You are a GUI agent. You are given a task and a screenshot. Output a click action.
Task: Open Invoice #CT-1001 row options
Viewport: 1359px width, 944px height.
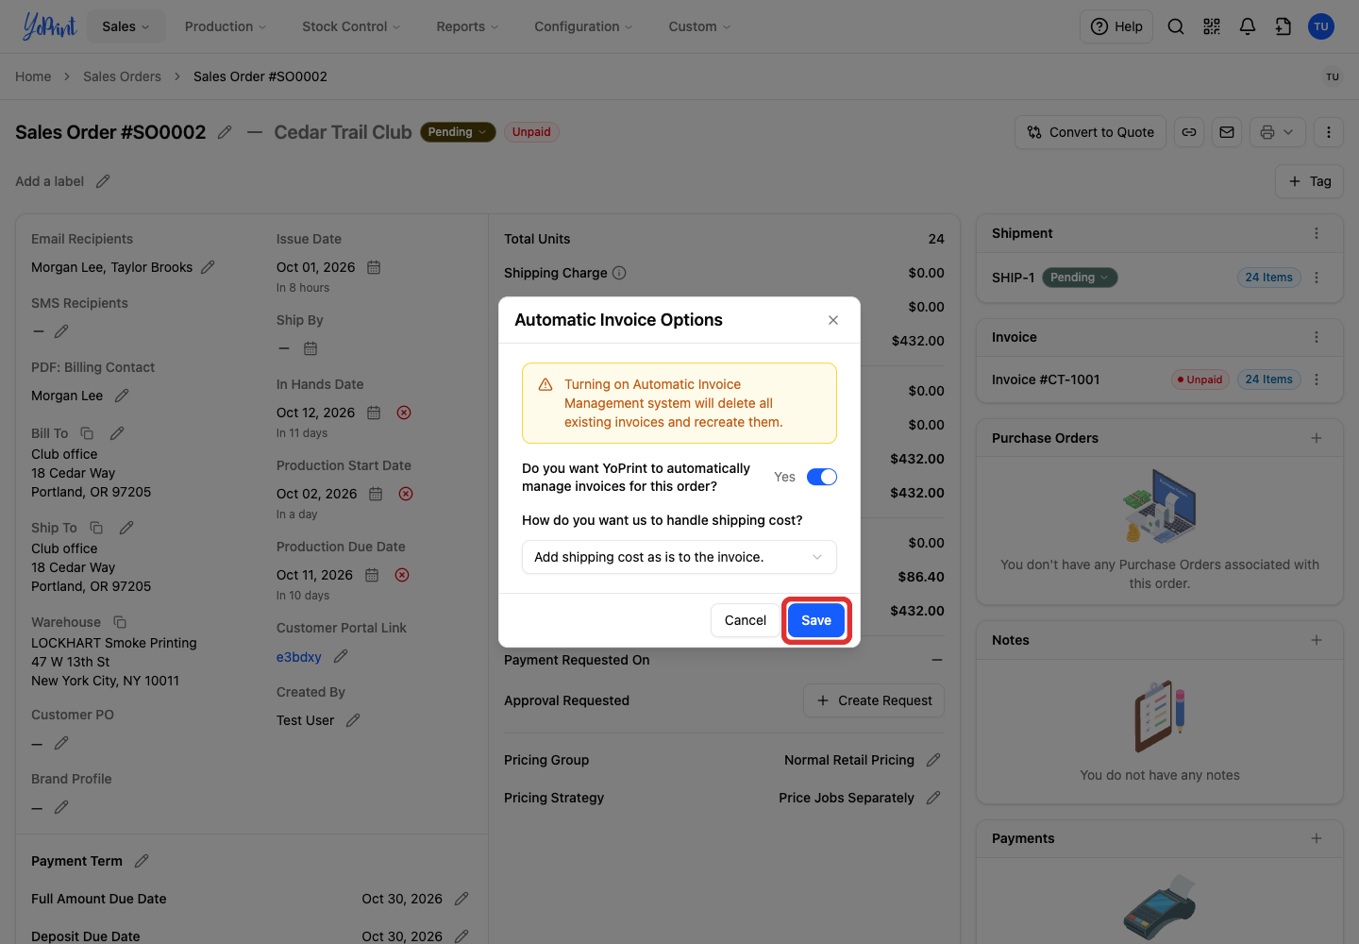point(1317,379)
